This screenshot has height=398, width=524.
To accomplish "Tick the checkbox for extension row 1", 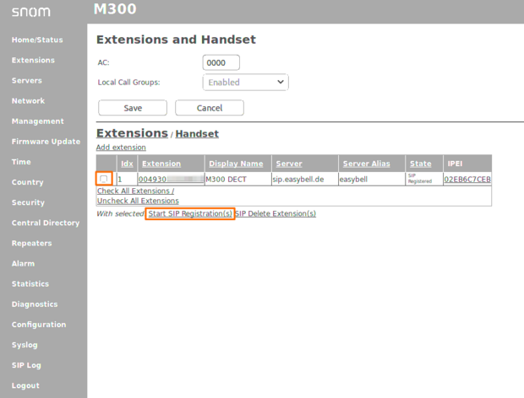I will (x=103, y=179).
